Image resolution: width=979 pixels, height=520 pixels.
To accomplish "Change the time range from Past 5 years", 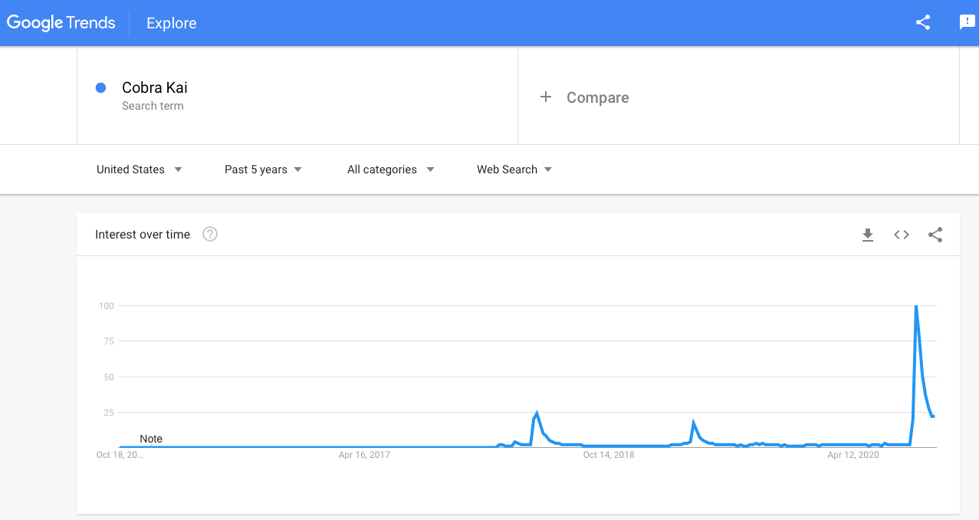I will pos(261,169).
